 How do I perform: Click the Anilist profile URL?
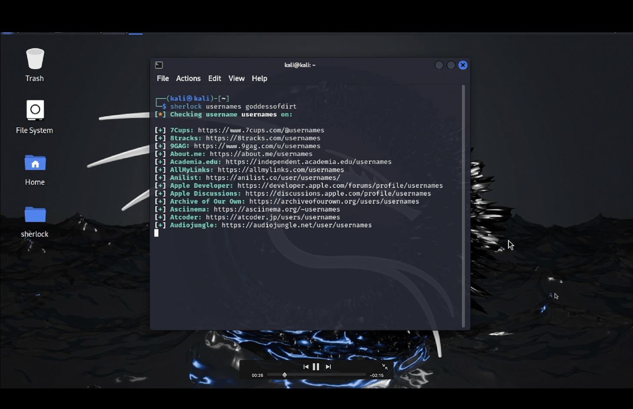(273, 178)
